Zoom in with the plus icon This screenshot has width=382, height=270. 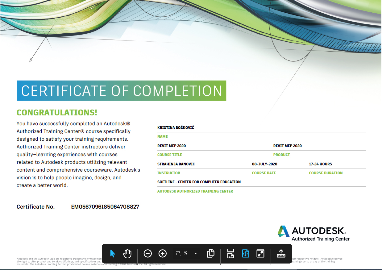(162, 254)
